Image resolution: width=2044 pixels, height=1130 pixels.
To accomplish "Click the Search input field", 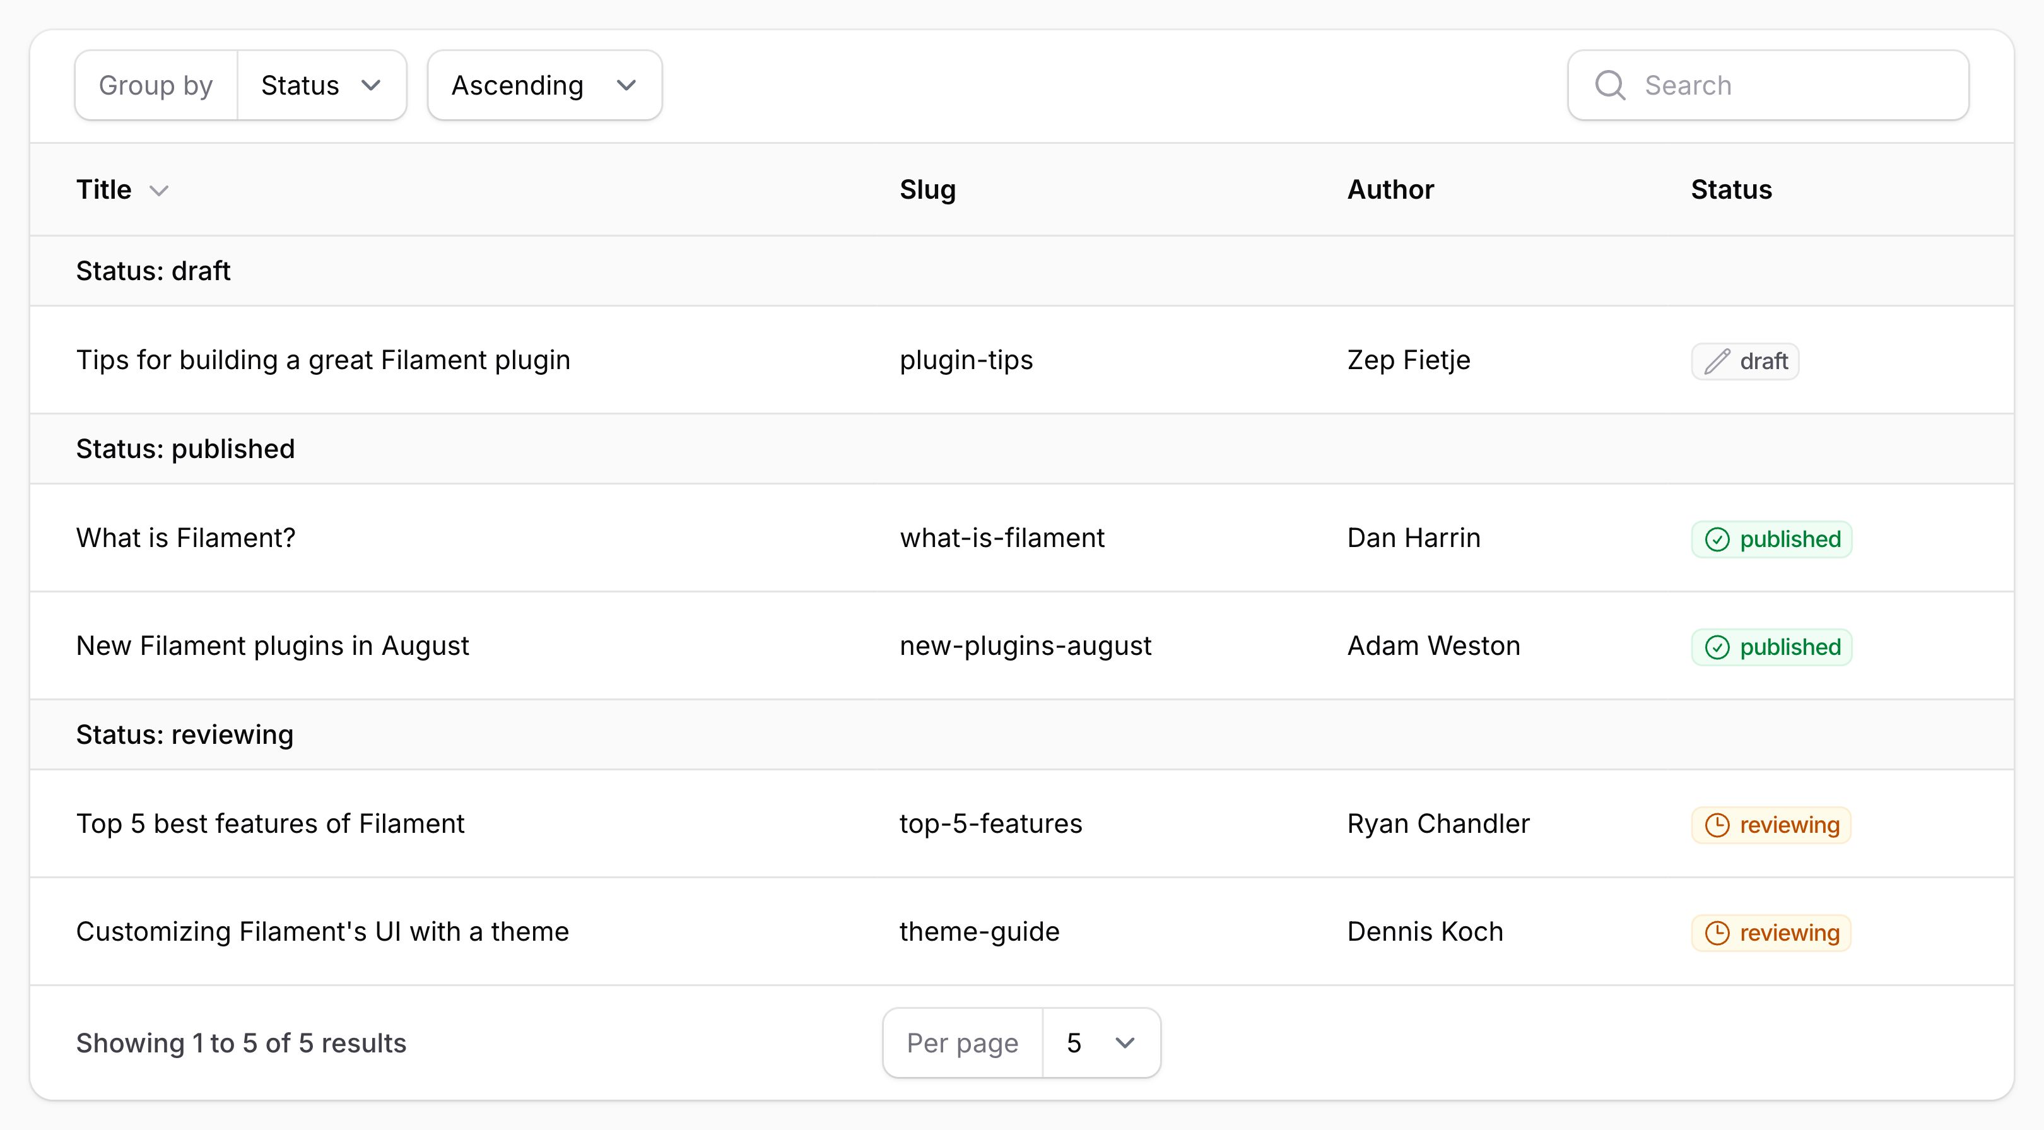I will (1768, 86).
